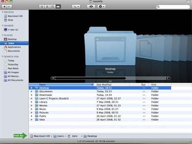Select the next folder cover behind Desktop
Image resolution: width=192 pixels, height=144 pixels.
coord(150,48)
